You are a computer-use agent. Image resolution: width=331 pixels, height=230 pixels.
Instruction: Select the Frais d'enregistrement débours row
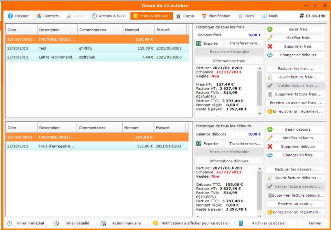[x=97, y=146]
